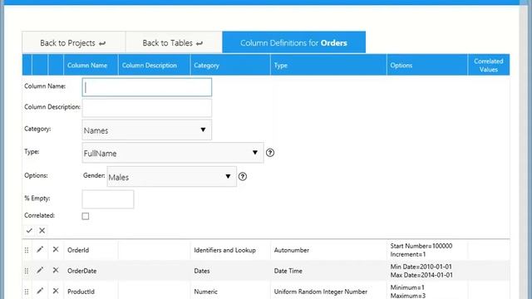
Task: Open the Gender dropdown showing Males
Action: tap(172, 176)
